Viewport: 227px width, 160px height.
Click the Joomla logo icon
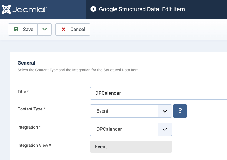coord(6,9)
